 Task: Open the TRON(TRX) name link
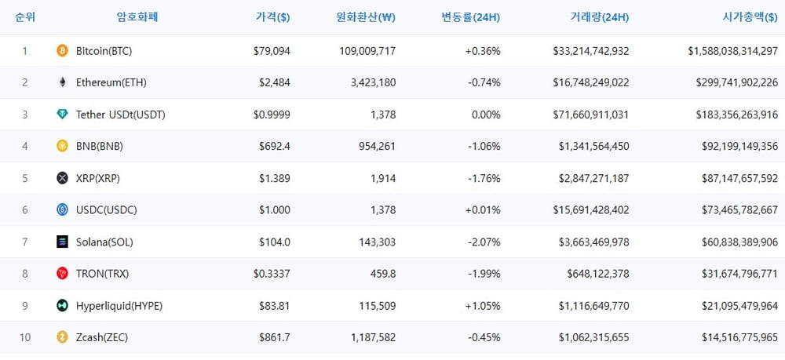pyautogui.click(x=103, y=274)
